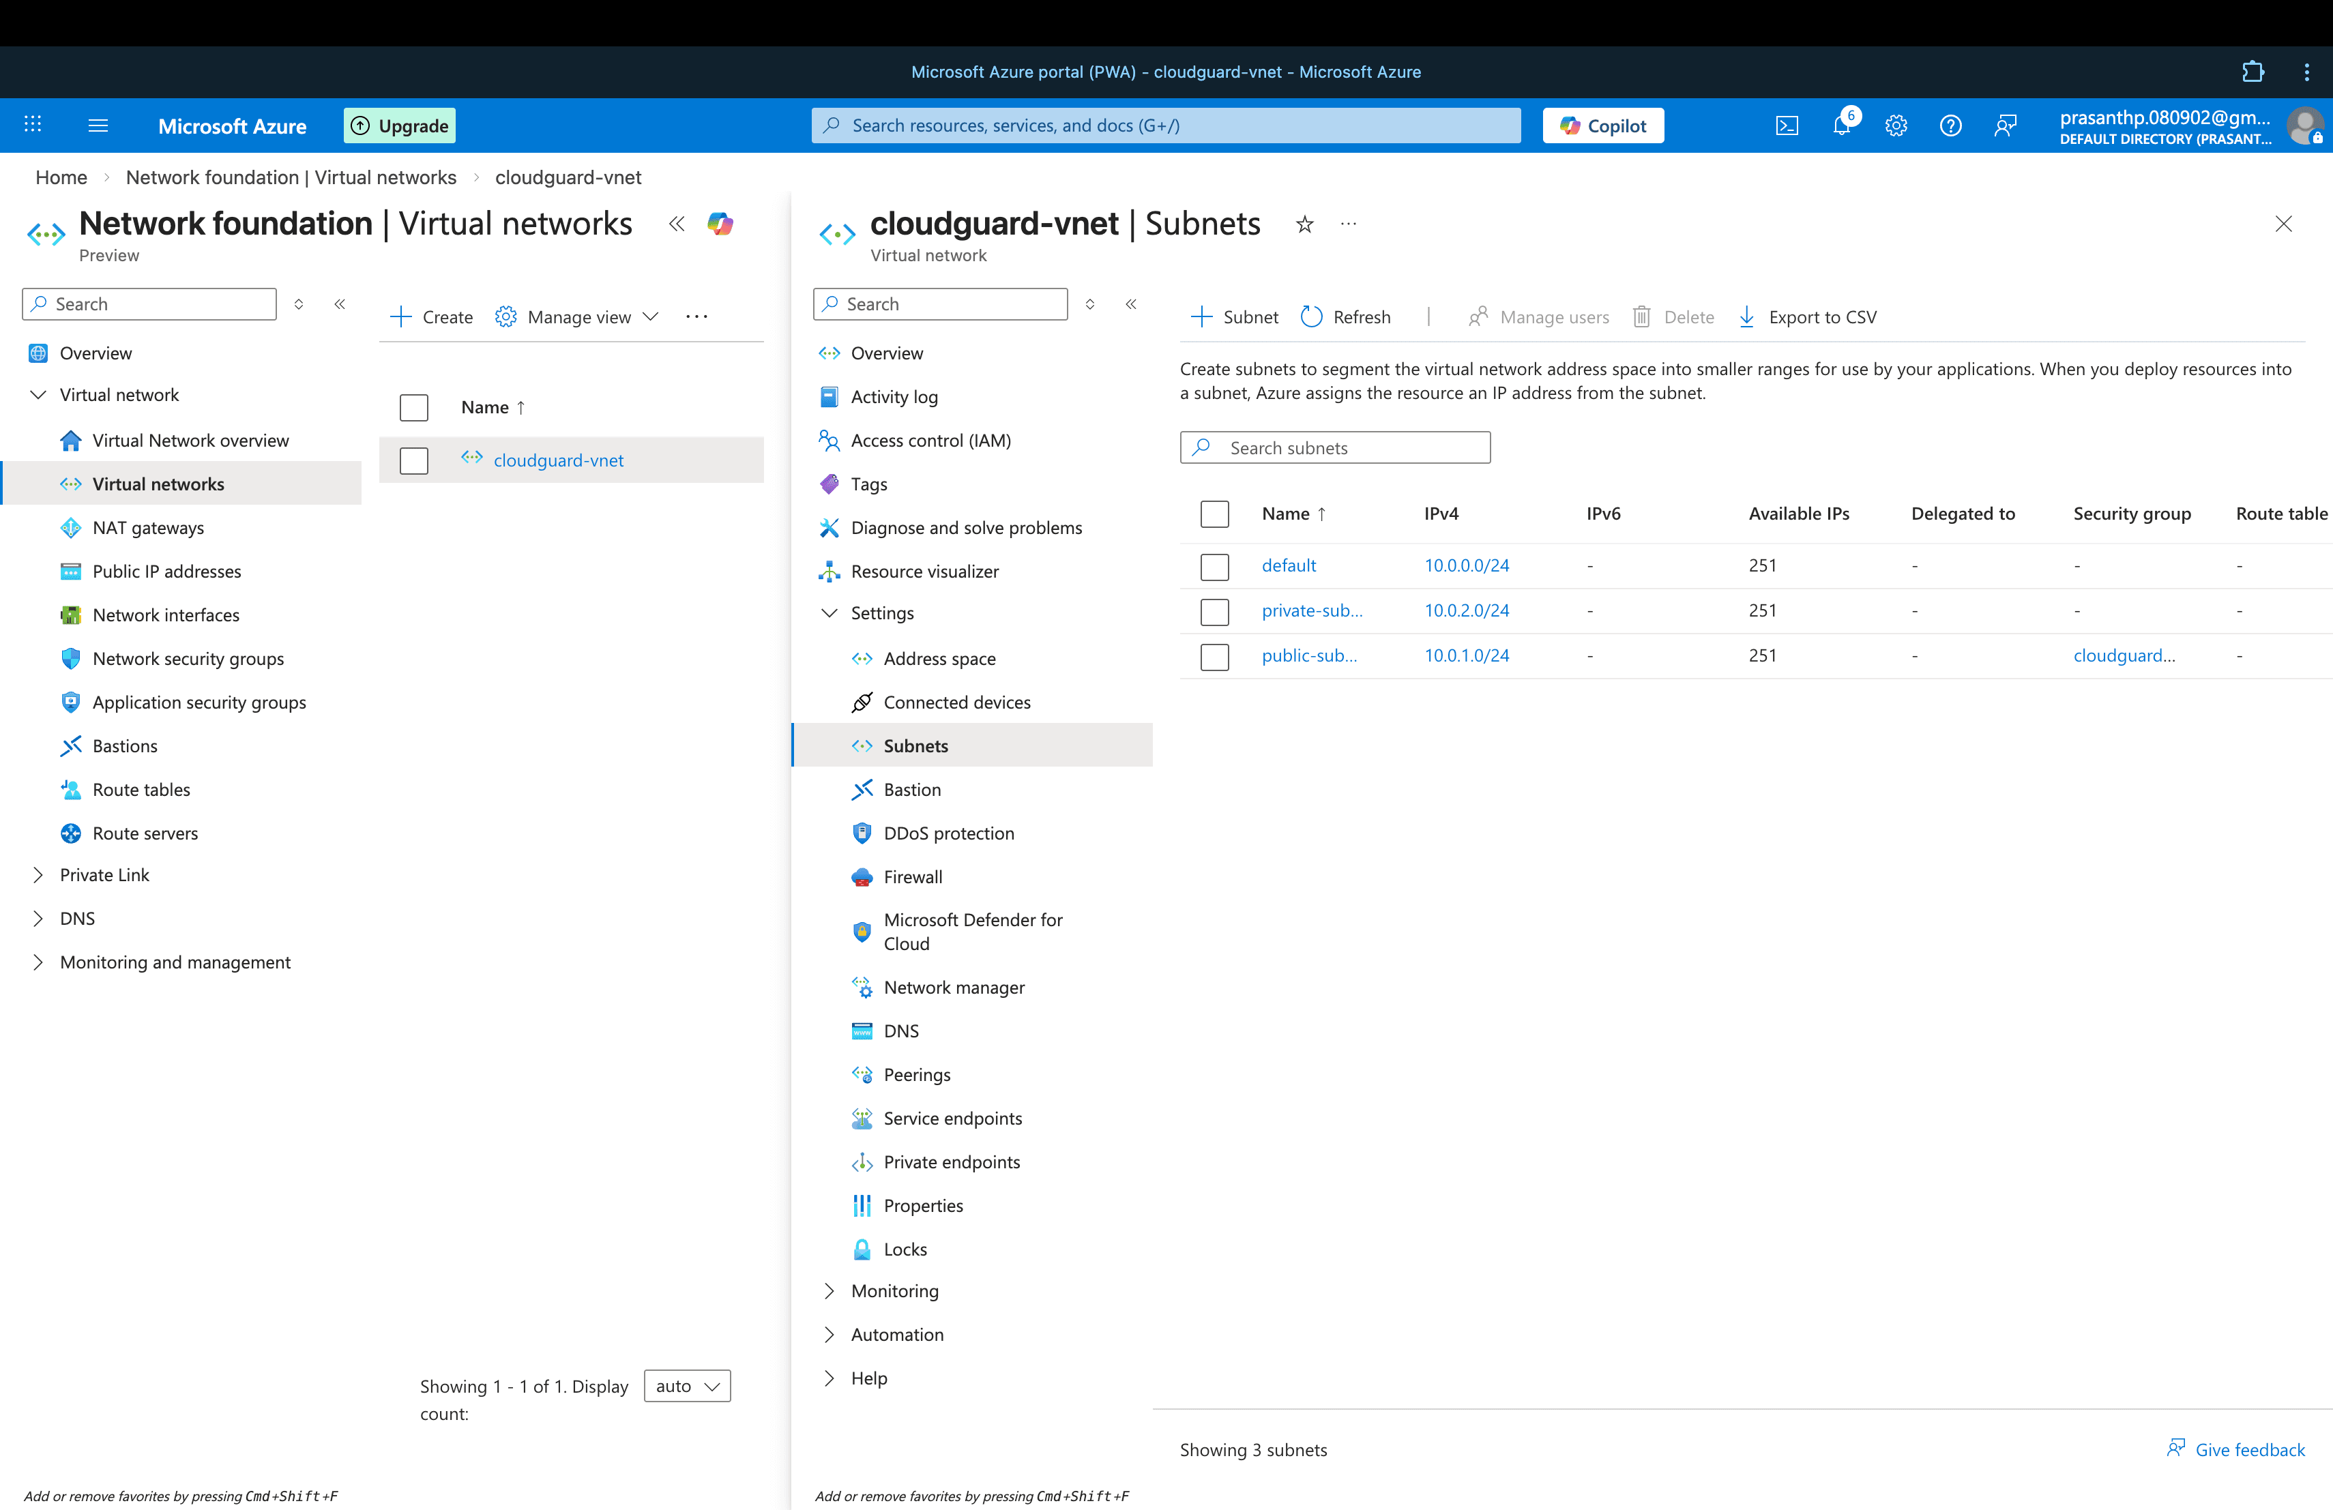Viewport: 2333px width, 1510px height.
Task: Click the Copilot button
Action: (1602, 125)
